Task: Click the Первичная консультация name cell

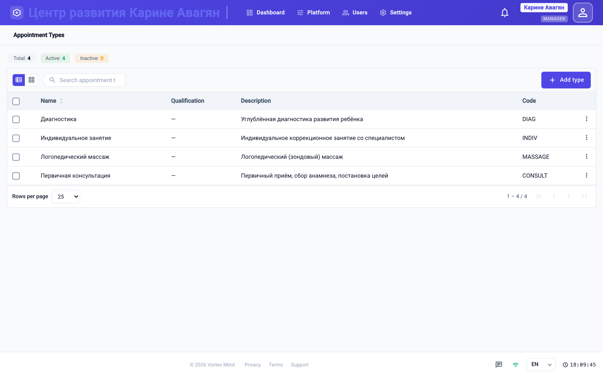Action: pos(75,176)
